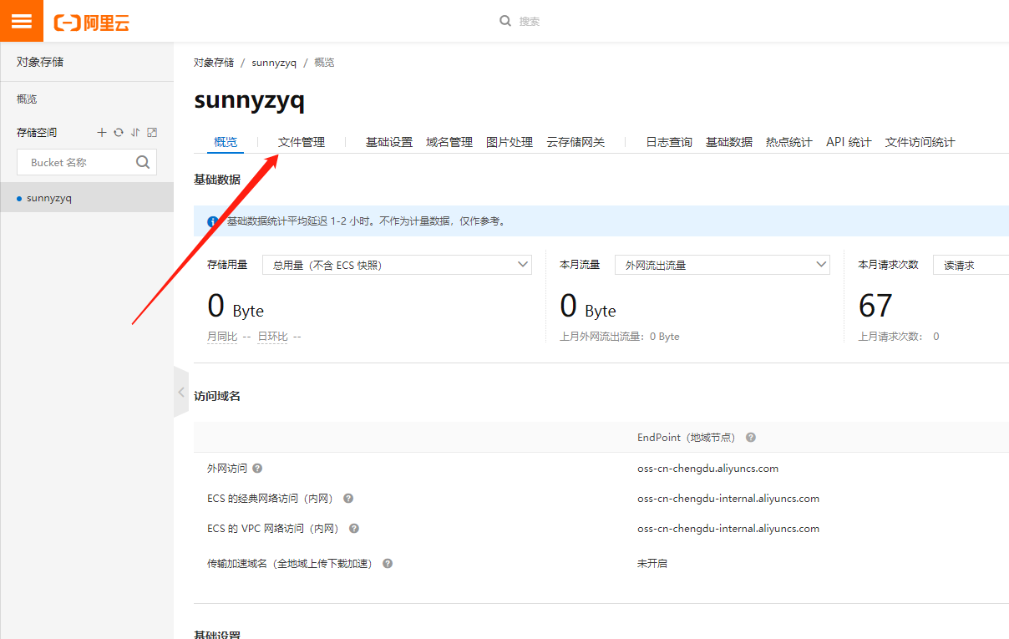Click the blue info icon in notice
This screenshot has width=1009, height=639.
pyautogui.click(x=213, y=221)
